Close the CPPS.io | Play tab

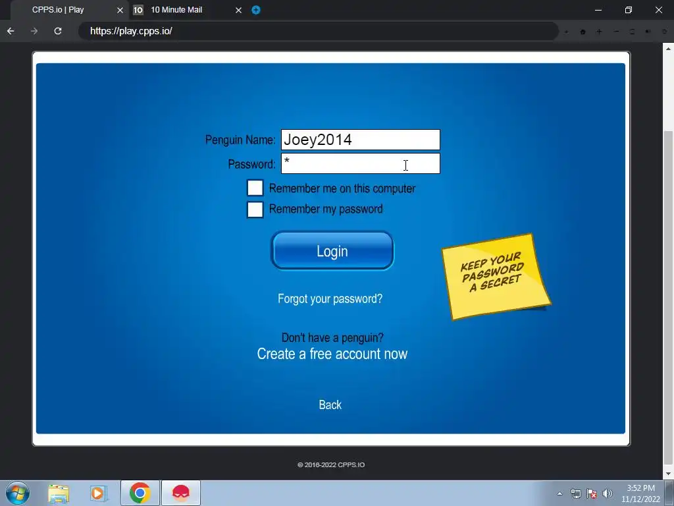point(120,10)
